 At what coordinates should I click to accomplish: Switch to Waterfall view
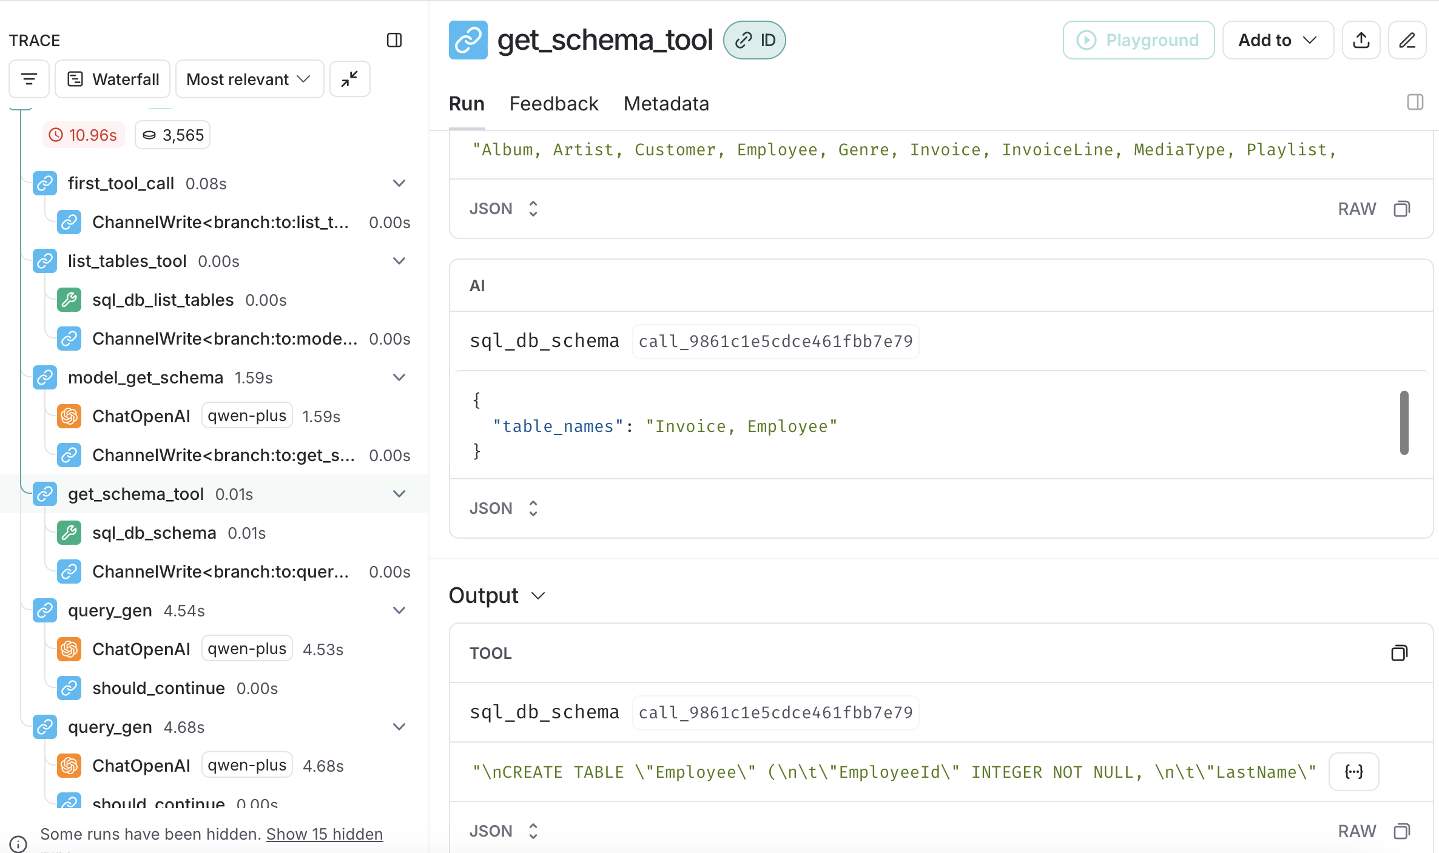(113, 79)
